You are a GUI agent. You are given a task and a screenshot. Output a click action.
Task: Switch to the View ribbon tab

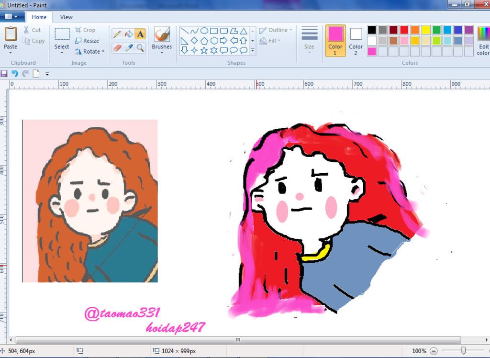pos(66,17)
